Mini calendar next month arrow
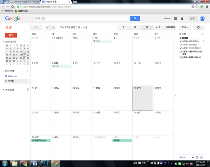 [28, 41]
